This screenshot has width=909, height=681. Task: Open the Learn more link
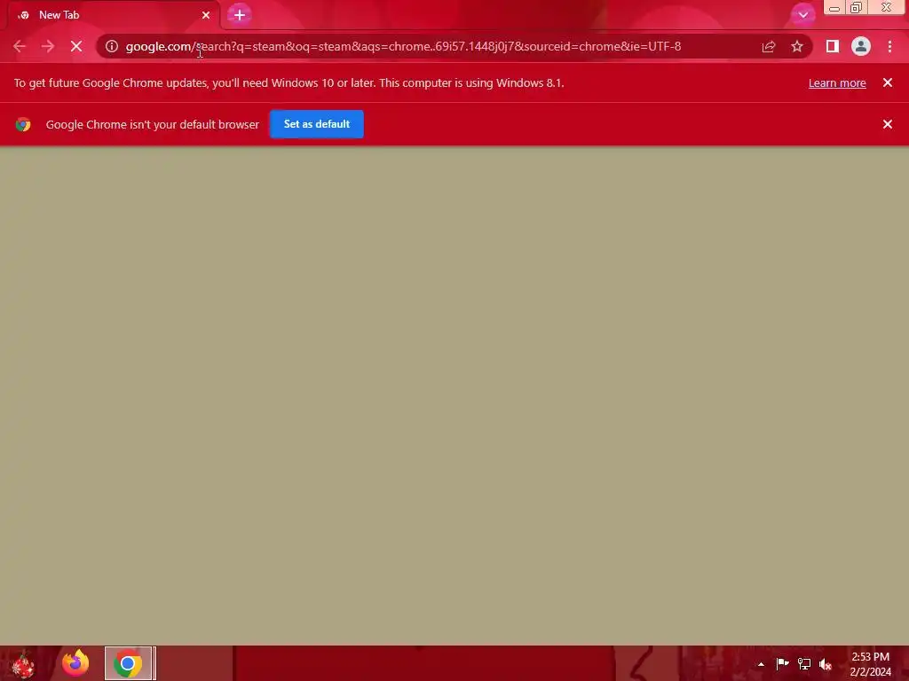[x=837, y=82]
